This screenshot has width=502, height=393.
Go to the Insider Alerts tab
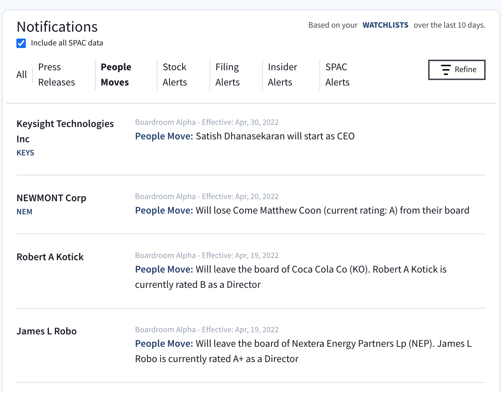coord(282,75)
